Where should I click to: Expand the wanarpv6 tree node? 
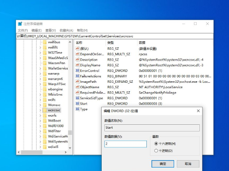pos(40,79)
